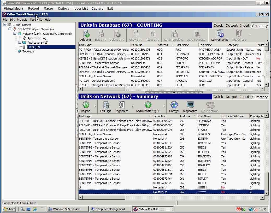271x213 pixels.
Task: Click the Rescan network icon
Action: (86, 105)
